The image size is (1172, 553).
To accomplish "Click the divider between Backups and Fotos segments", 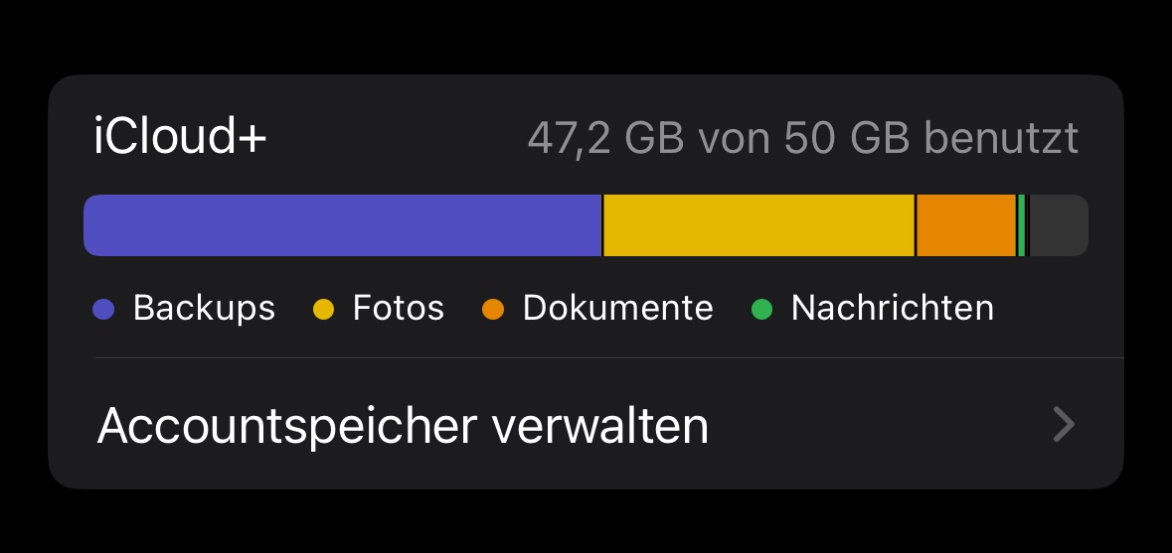I will 602,225.
